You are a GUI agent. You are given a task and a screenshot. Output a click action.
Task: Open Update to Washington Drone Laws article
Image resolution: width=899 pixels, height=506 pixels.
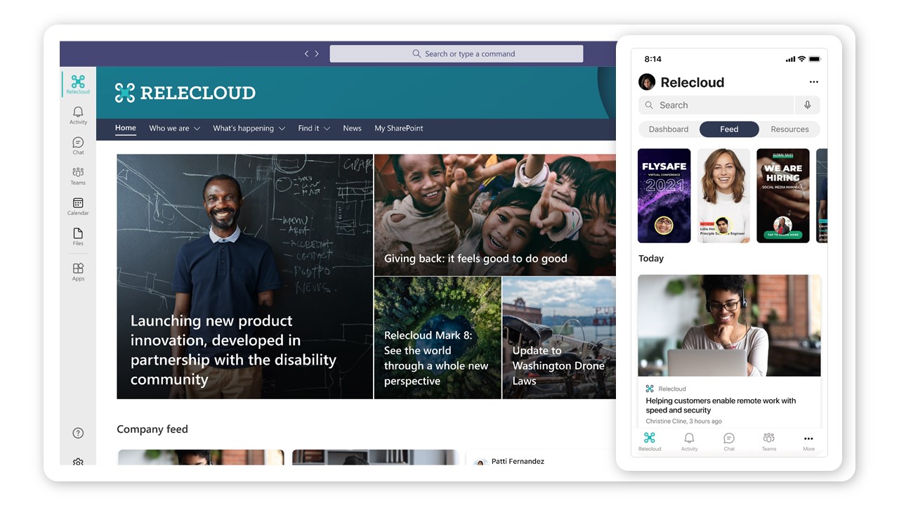(x=559, y=338)
